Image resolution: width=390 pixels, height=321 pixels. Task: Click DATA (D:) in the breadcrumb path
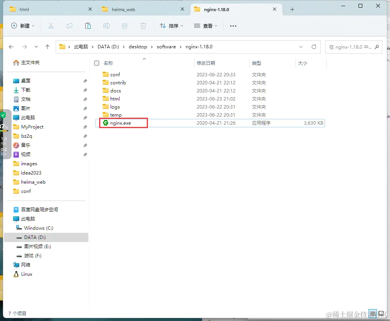point(108,47)
